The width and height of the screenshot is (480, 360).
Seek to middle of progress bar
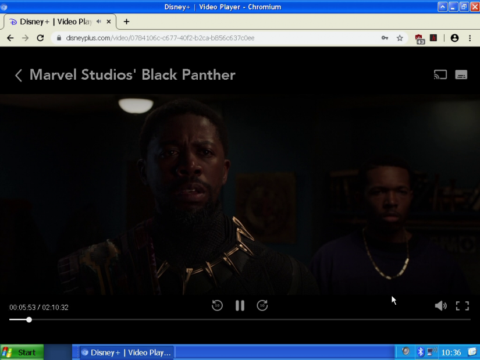pos(240,320)
